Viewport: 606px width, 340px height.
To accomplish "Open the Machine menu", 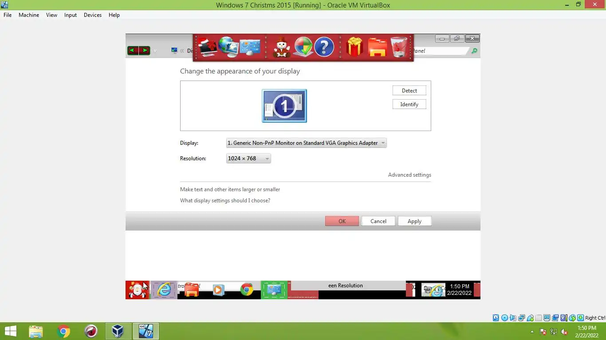I will click(29, 15).
